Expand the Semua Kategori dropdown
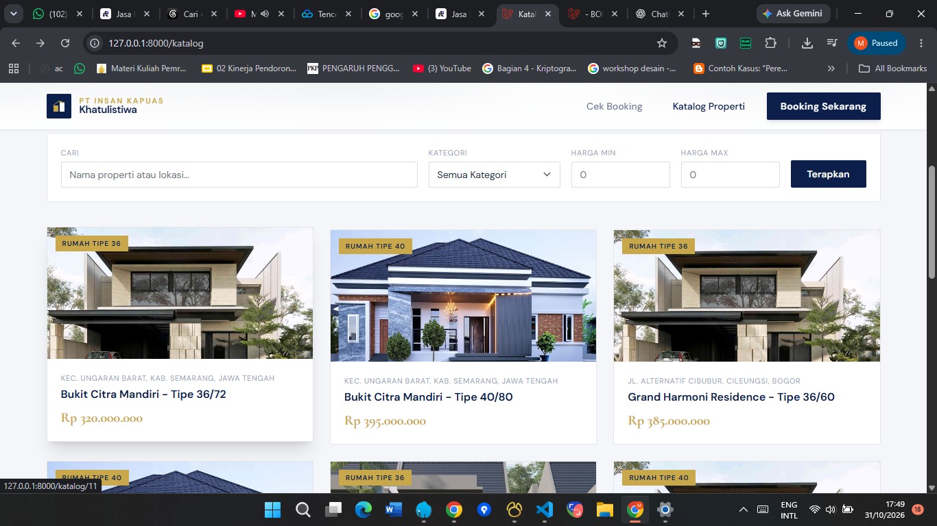This screenshot has height=526, width=937. tap(494, 175)
